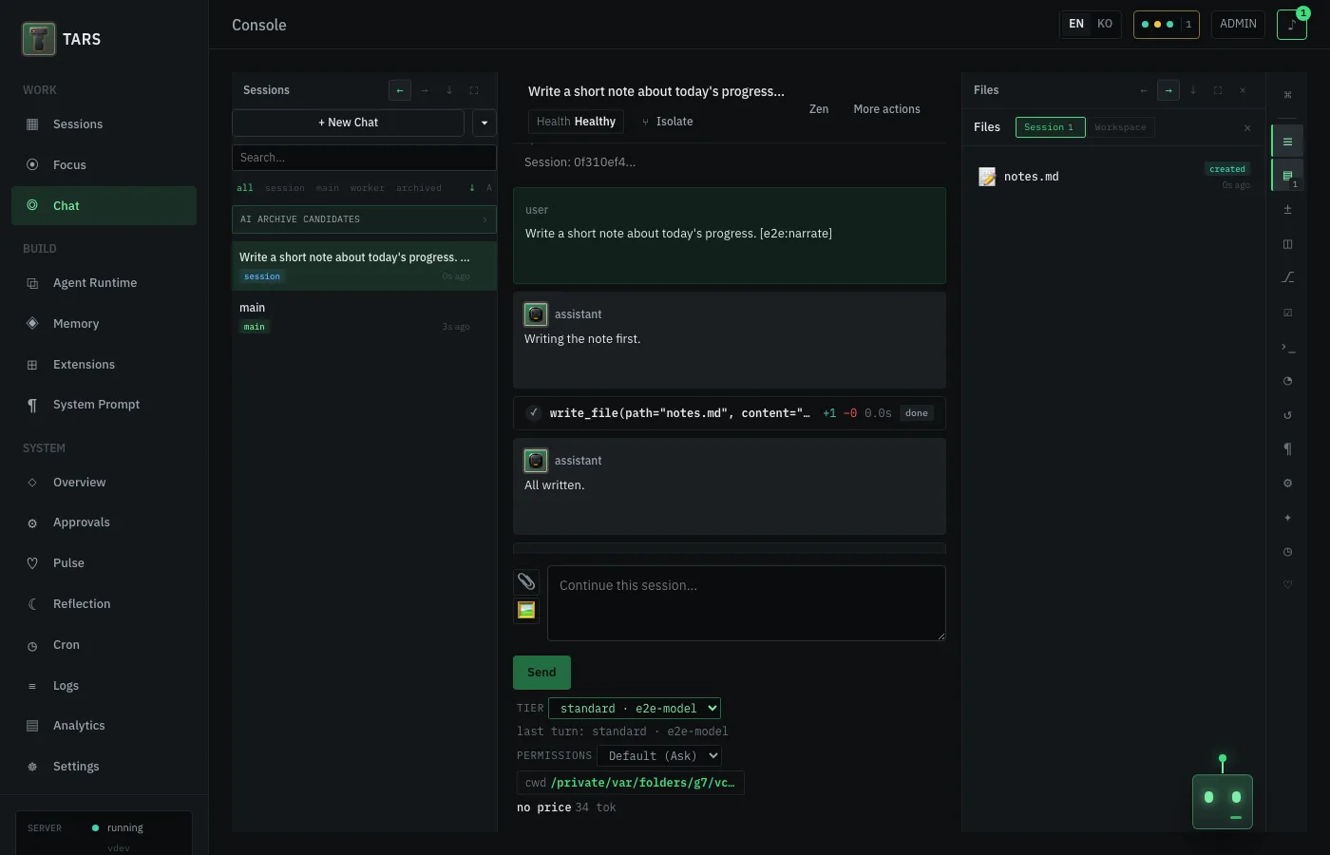
Task: Open the notes.md file
Action: (x=1113, y=177)
